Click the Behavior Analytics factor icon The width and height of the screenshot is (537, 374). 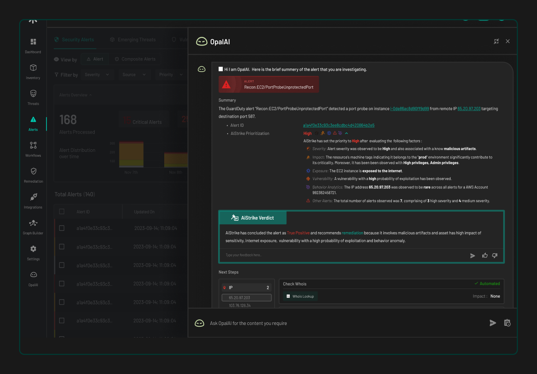(308, 187)
